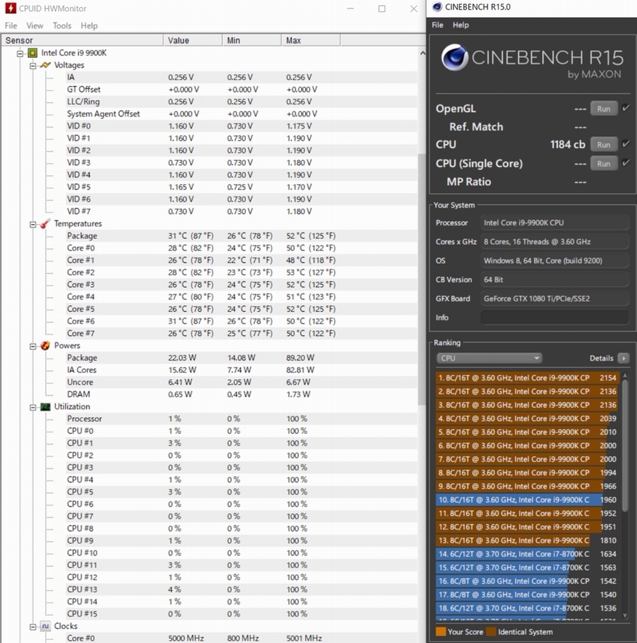637x643 pixels.
Task: Toggle the OpenGL test checkmark
Action: [626, 108]
